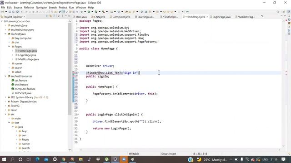
Task: Collapse the test folder under src
Action: point(9,123)
